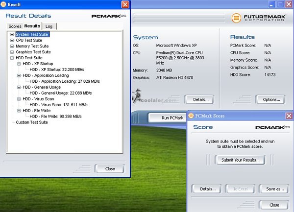Select HDD - Virus Scan parent row
294x212 pixels.
pos(38,99)
